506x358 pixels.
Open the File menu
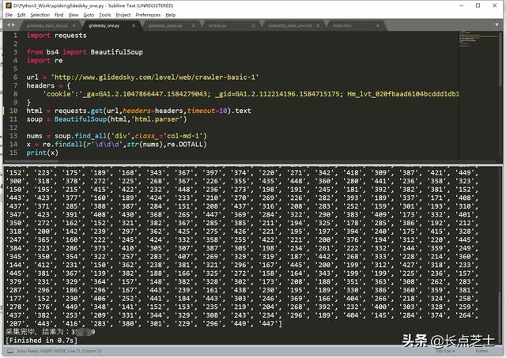coord(9,15)
